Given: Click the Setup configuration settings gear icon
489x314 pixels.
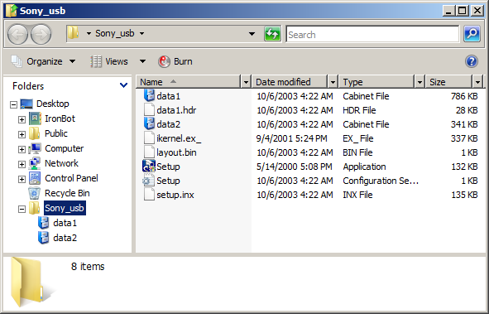Looking at the screenshot, I should click(x=149, y=180).
